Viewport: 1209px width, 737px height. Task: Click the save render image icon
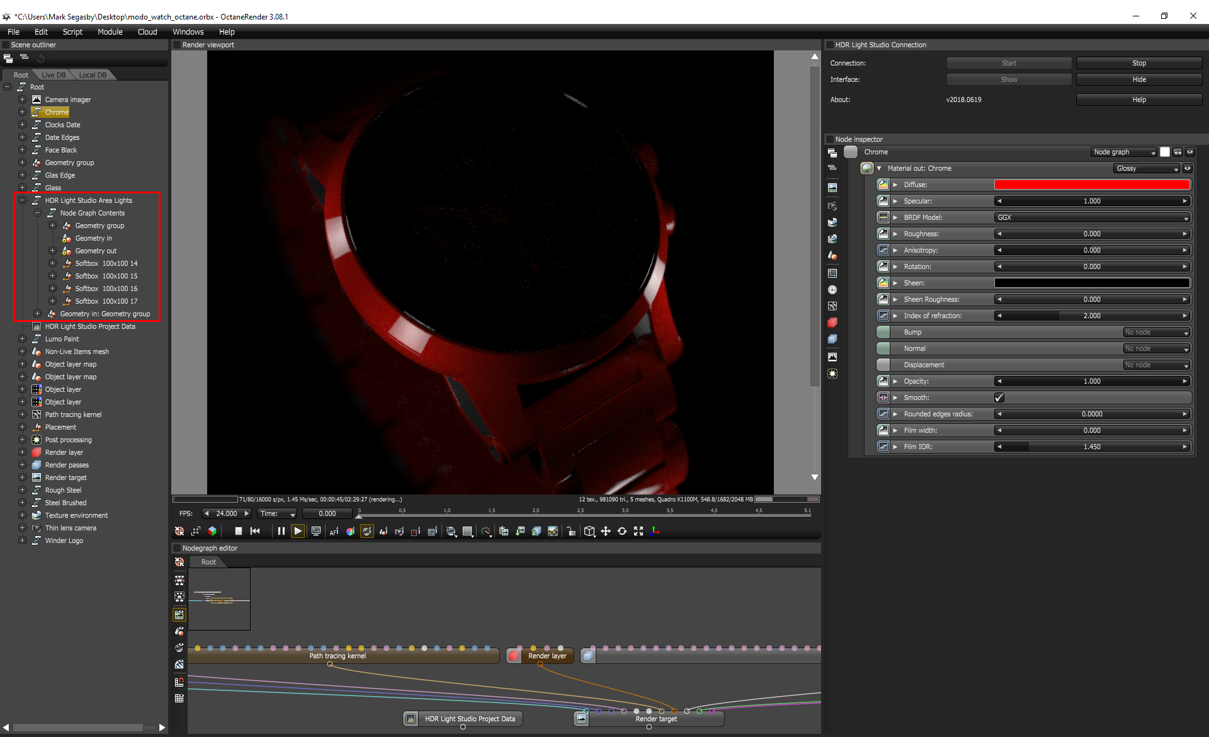520,531
